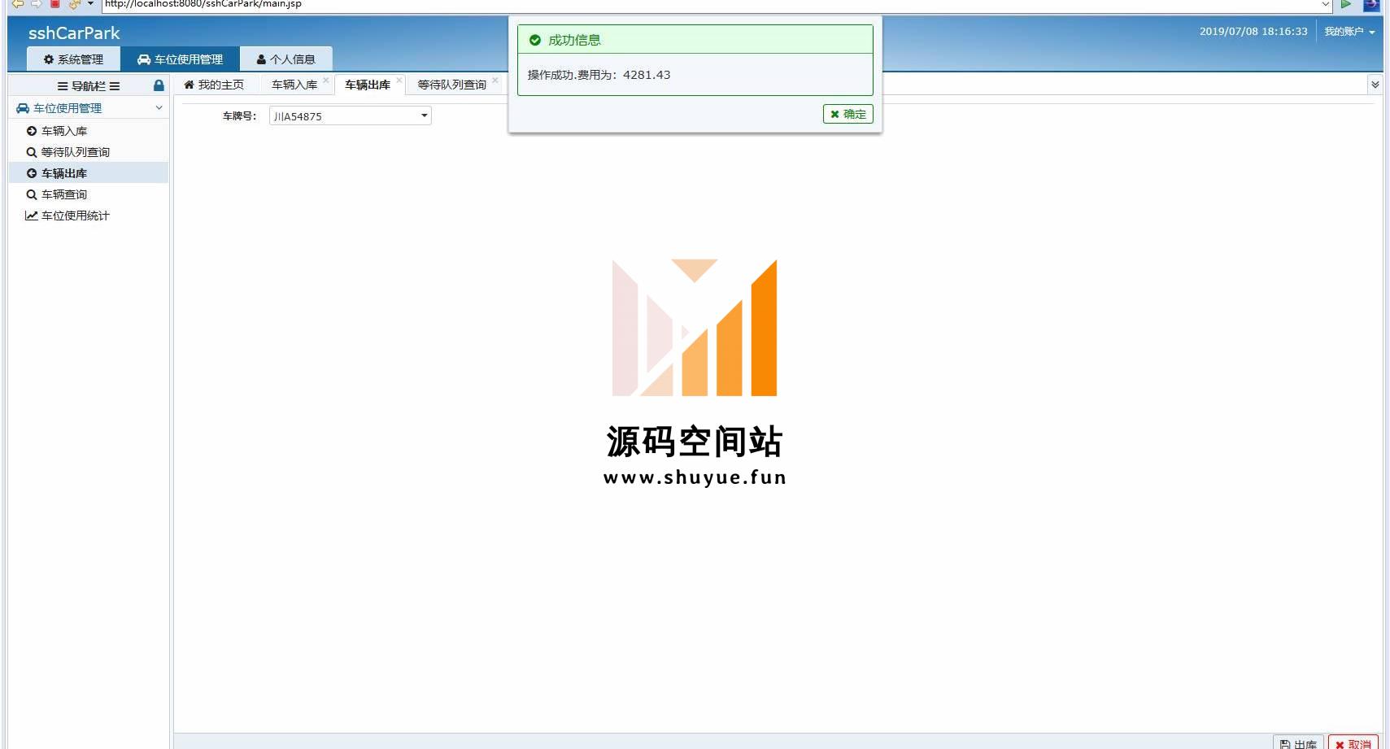Switch to the 我的主页 tab

[x=214, y=85]
